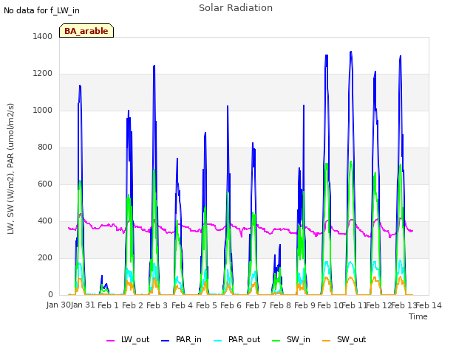The height and width of the screenshot is (354, 473).
Task: Click the tallest PAR_in peak on Feb 11
Action: (351, 52)
